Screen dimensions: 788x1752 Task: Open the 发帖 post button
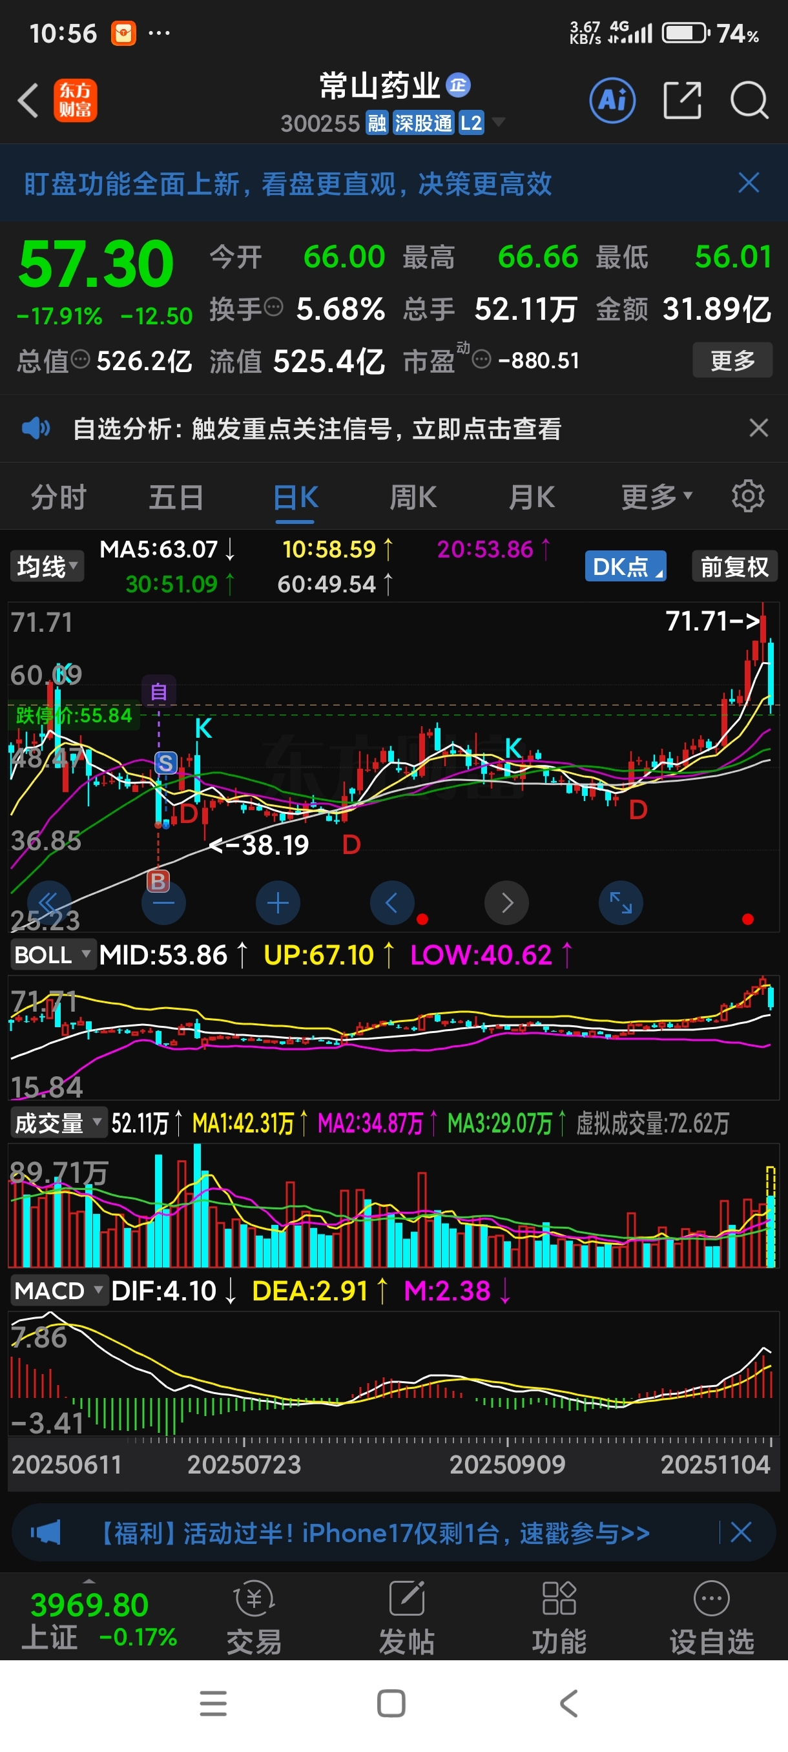pos(406,1616)
